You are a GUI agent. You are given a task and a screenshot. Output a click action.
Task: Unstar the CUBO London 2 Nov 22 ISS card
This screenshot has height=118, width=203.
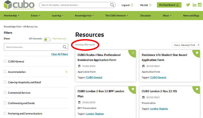[x=197, y=89]
